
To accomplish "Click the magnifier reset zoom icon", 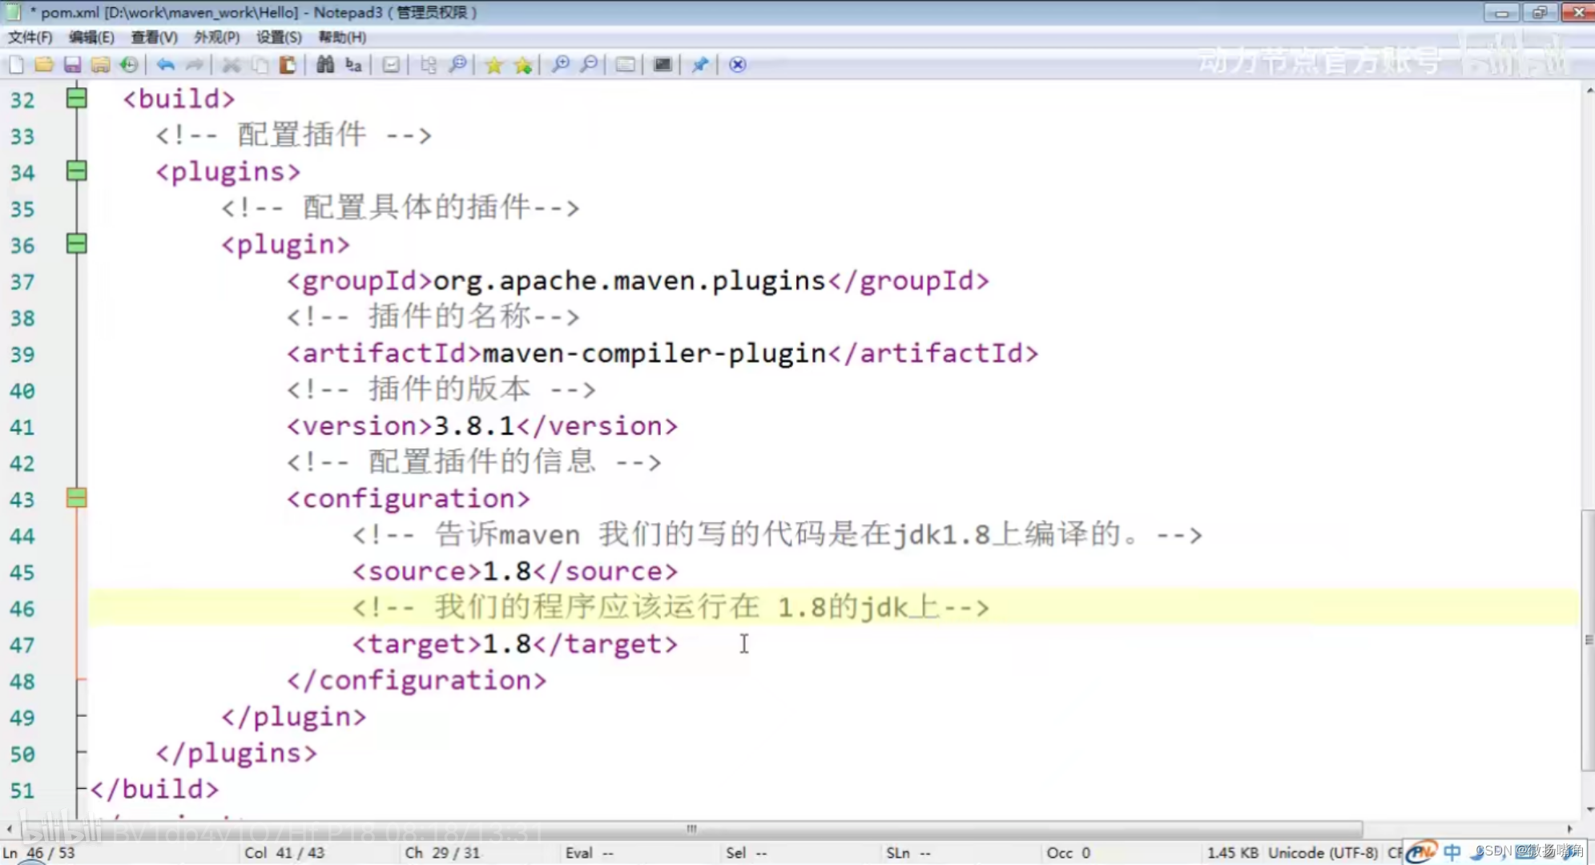I will click(457, 65).
